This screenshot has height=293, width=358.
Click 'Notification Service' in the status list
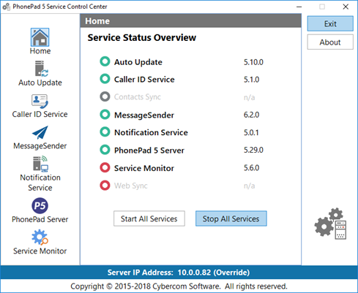click(x=152, y=132)
